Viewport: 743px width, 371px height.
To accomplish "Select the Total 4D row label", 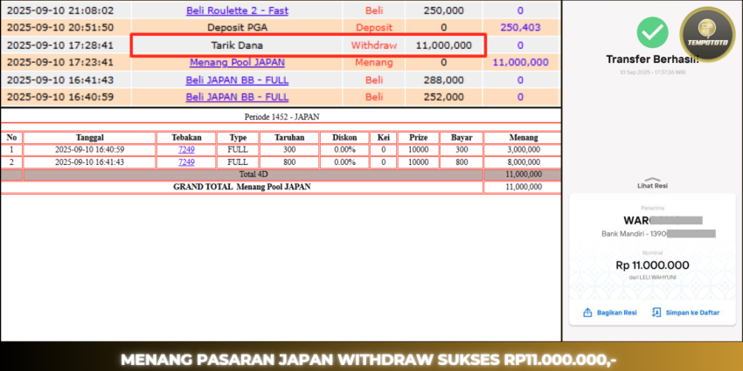I will (x=253, y=174).
